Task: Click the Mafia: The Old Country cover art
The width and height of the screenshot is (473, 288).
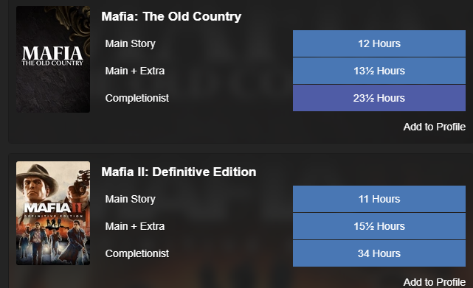Action: click(x=53, y=60)
